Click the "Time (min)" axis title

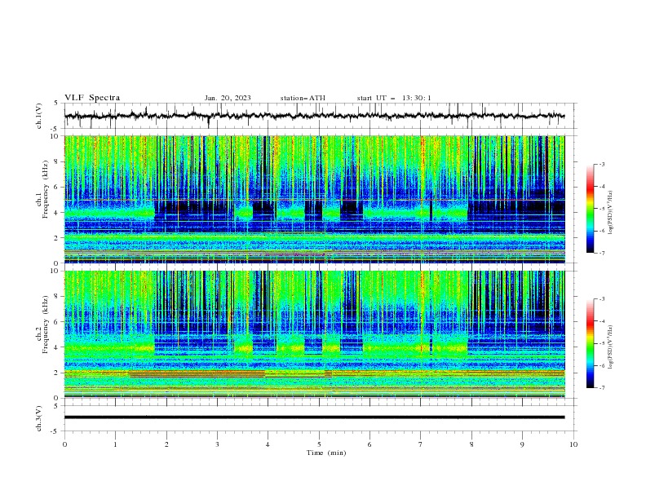tap(326, 453)
